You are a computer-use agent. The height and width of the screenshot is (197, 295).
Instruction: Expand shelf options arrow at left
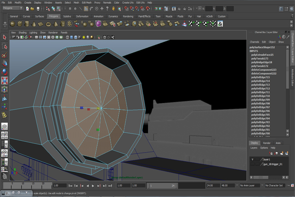[5, 27]
